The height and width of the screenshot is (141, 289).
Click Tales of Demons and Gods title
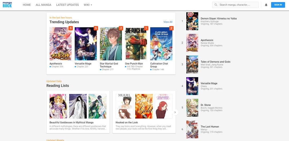[216, 62]
